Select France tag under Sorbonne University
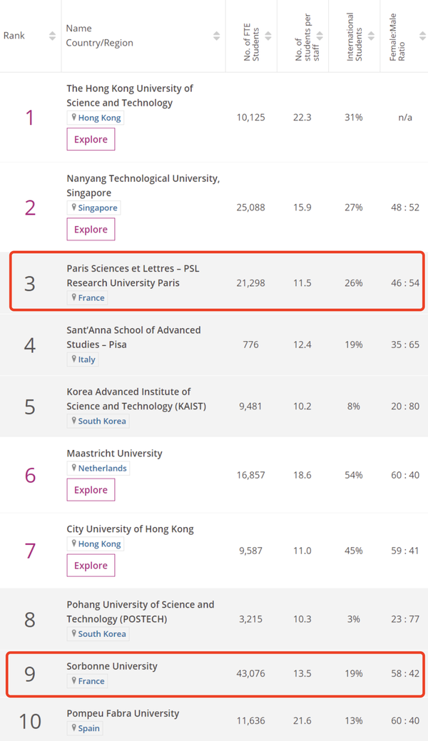 point(87,681)
